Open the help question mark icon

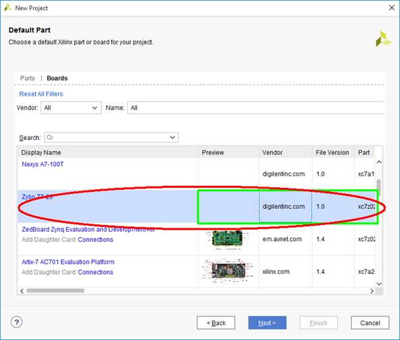click(17, 322)
